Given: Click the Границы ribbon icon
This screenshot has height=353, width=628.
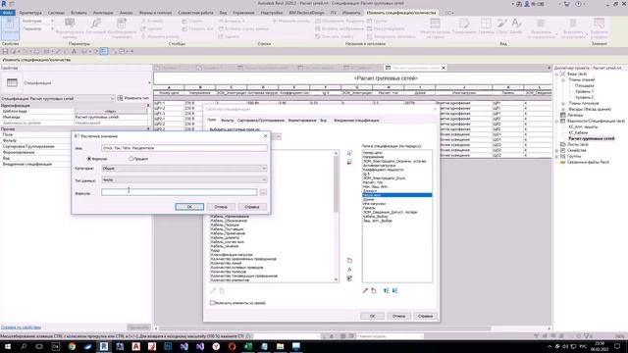Looking at the screenshot, I should [486, 26].
